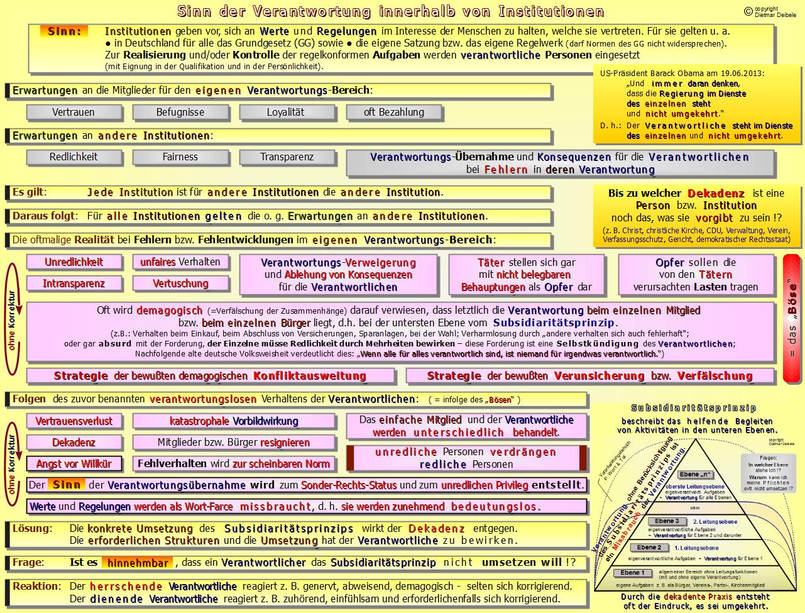Image resolution: width=805 pixels, height=613 pixels.
Task: Click the "Verantwortungs-Übernahme und Konsequenzen" box
Action: pyautogui.click(x=559, y=163)
